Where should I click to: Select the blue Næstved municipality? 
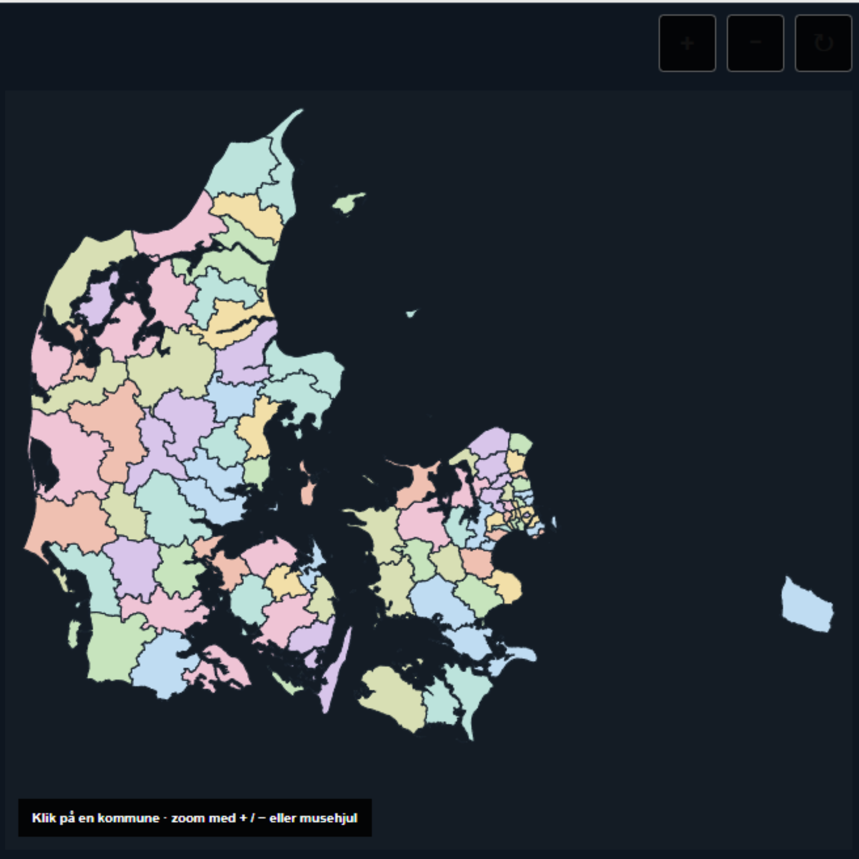point(438,598)
